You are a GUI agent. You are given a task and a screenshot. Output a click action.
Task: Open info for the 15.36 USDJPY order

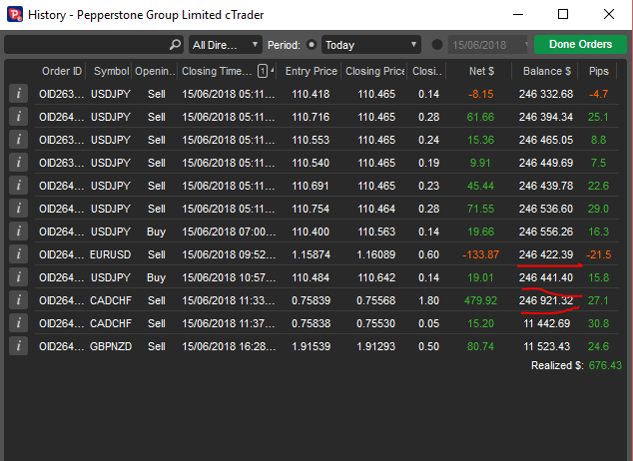19,140
